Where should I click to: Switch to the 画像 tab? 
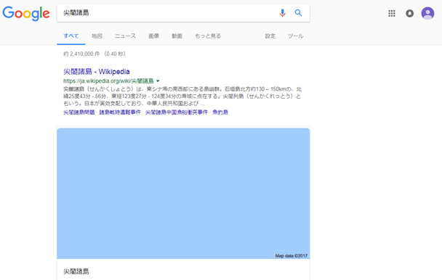(154, 36)
